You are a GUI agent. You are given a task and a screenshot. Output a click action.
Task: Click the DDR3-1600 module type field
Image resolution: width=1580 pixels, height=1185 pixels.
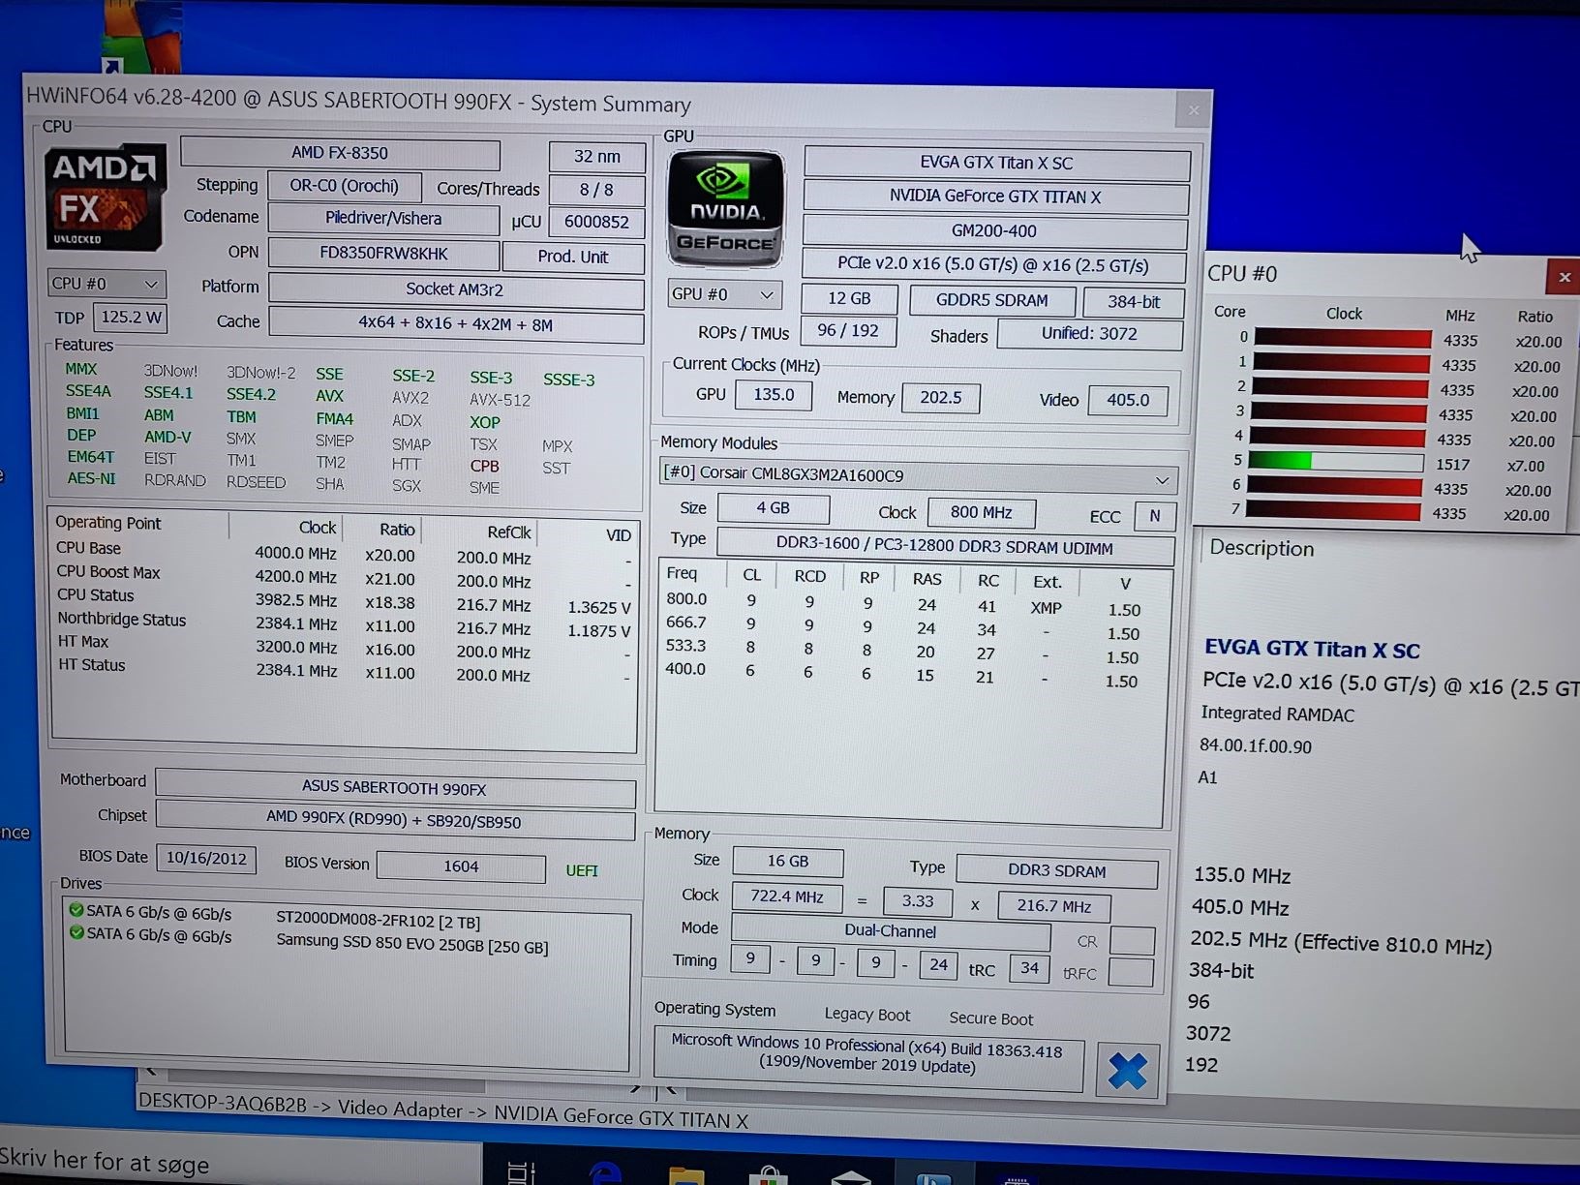[x=945, y=545]
